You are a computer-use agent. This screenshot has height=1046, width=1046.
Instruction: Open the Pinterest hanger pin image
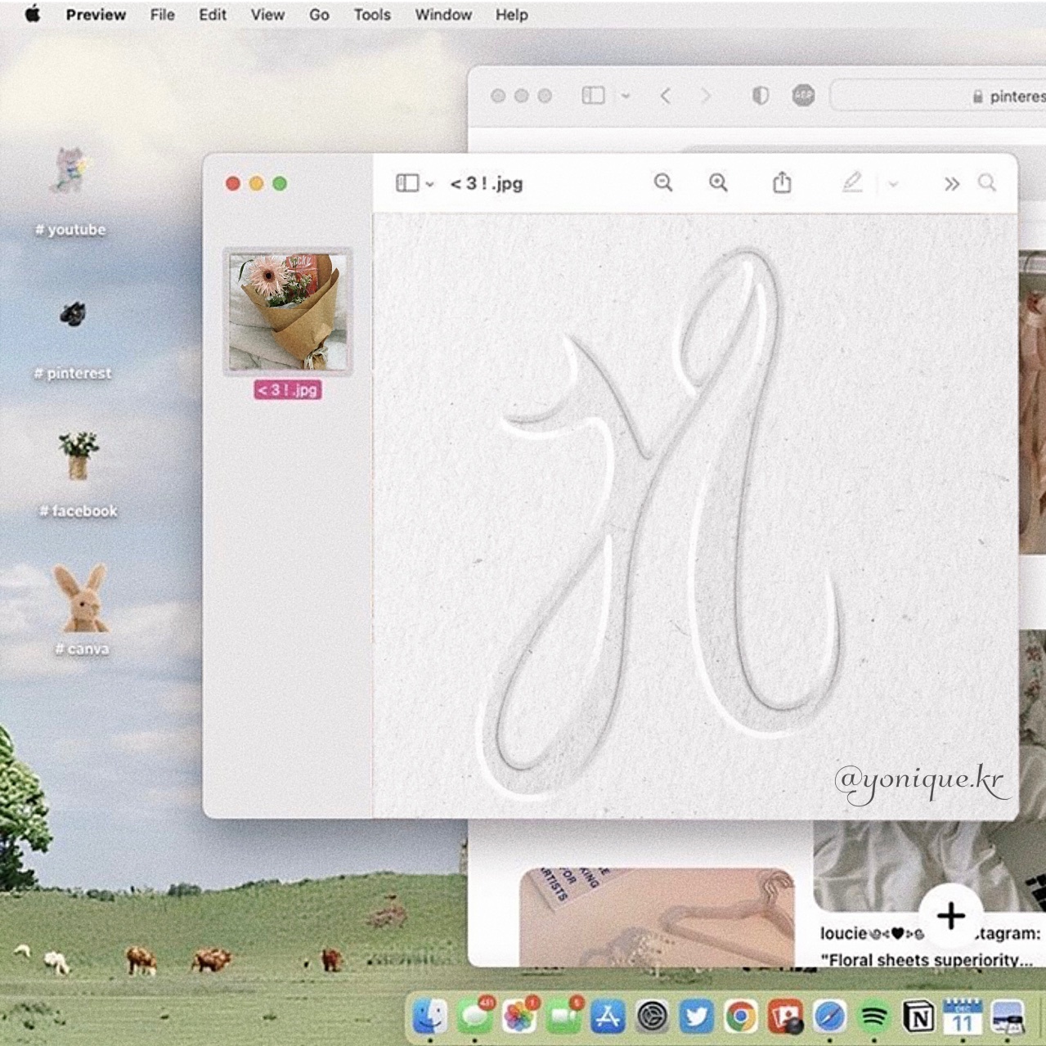pyautogui.click(x=657, y=917)
